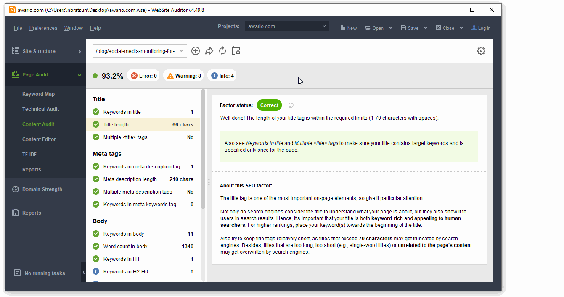This screenshot has height=297, width=564.
Task: Click the Log In user button
Action: coord(481,28)
